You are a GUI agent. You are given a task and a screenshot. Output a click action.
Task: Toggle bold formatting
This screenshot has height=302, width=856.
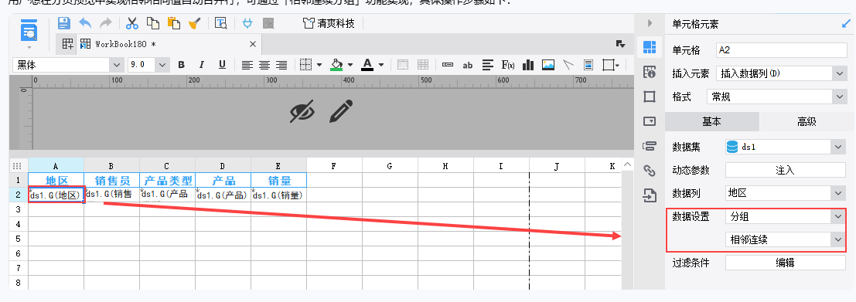click(181, 65)
